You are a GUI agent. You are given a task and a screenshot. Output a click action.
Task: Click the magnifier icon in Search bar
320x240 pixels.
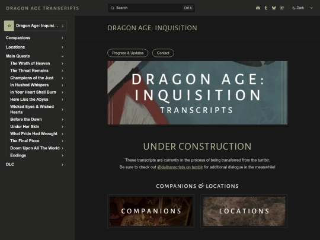(x=113, y=8)
